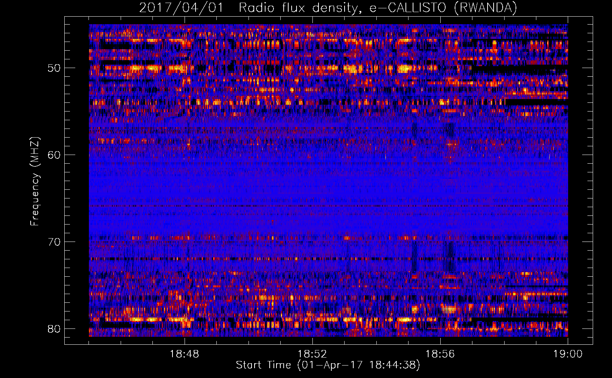The image size is (612, 378).
Task: Click the x-axis time label "18:48"
Action: (185, 354)
